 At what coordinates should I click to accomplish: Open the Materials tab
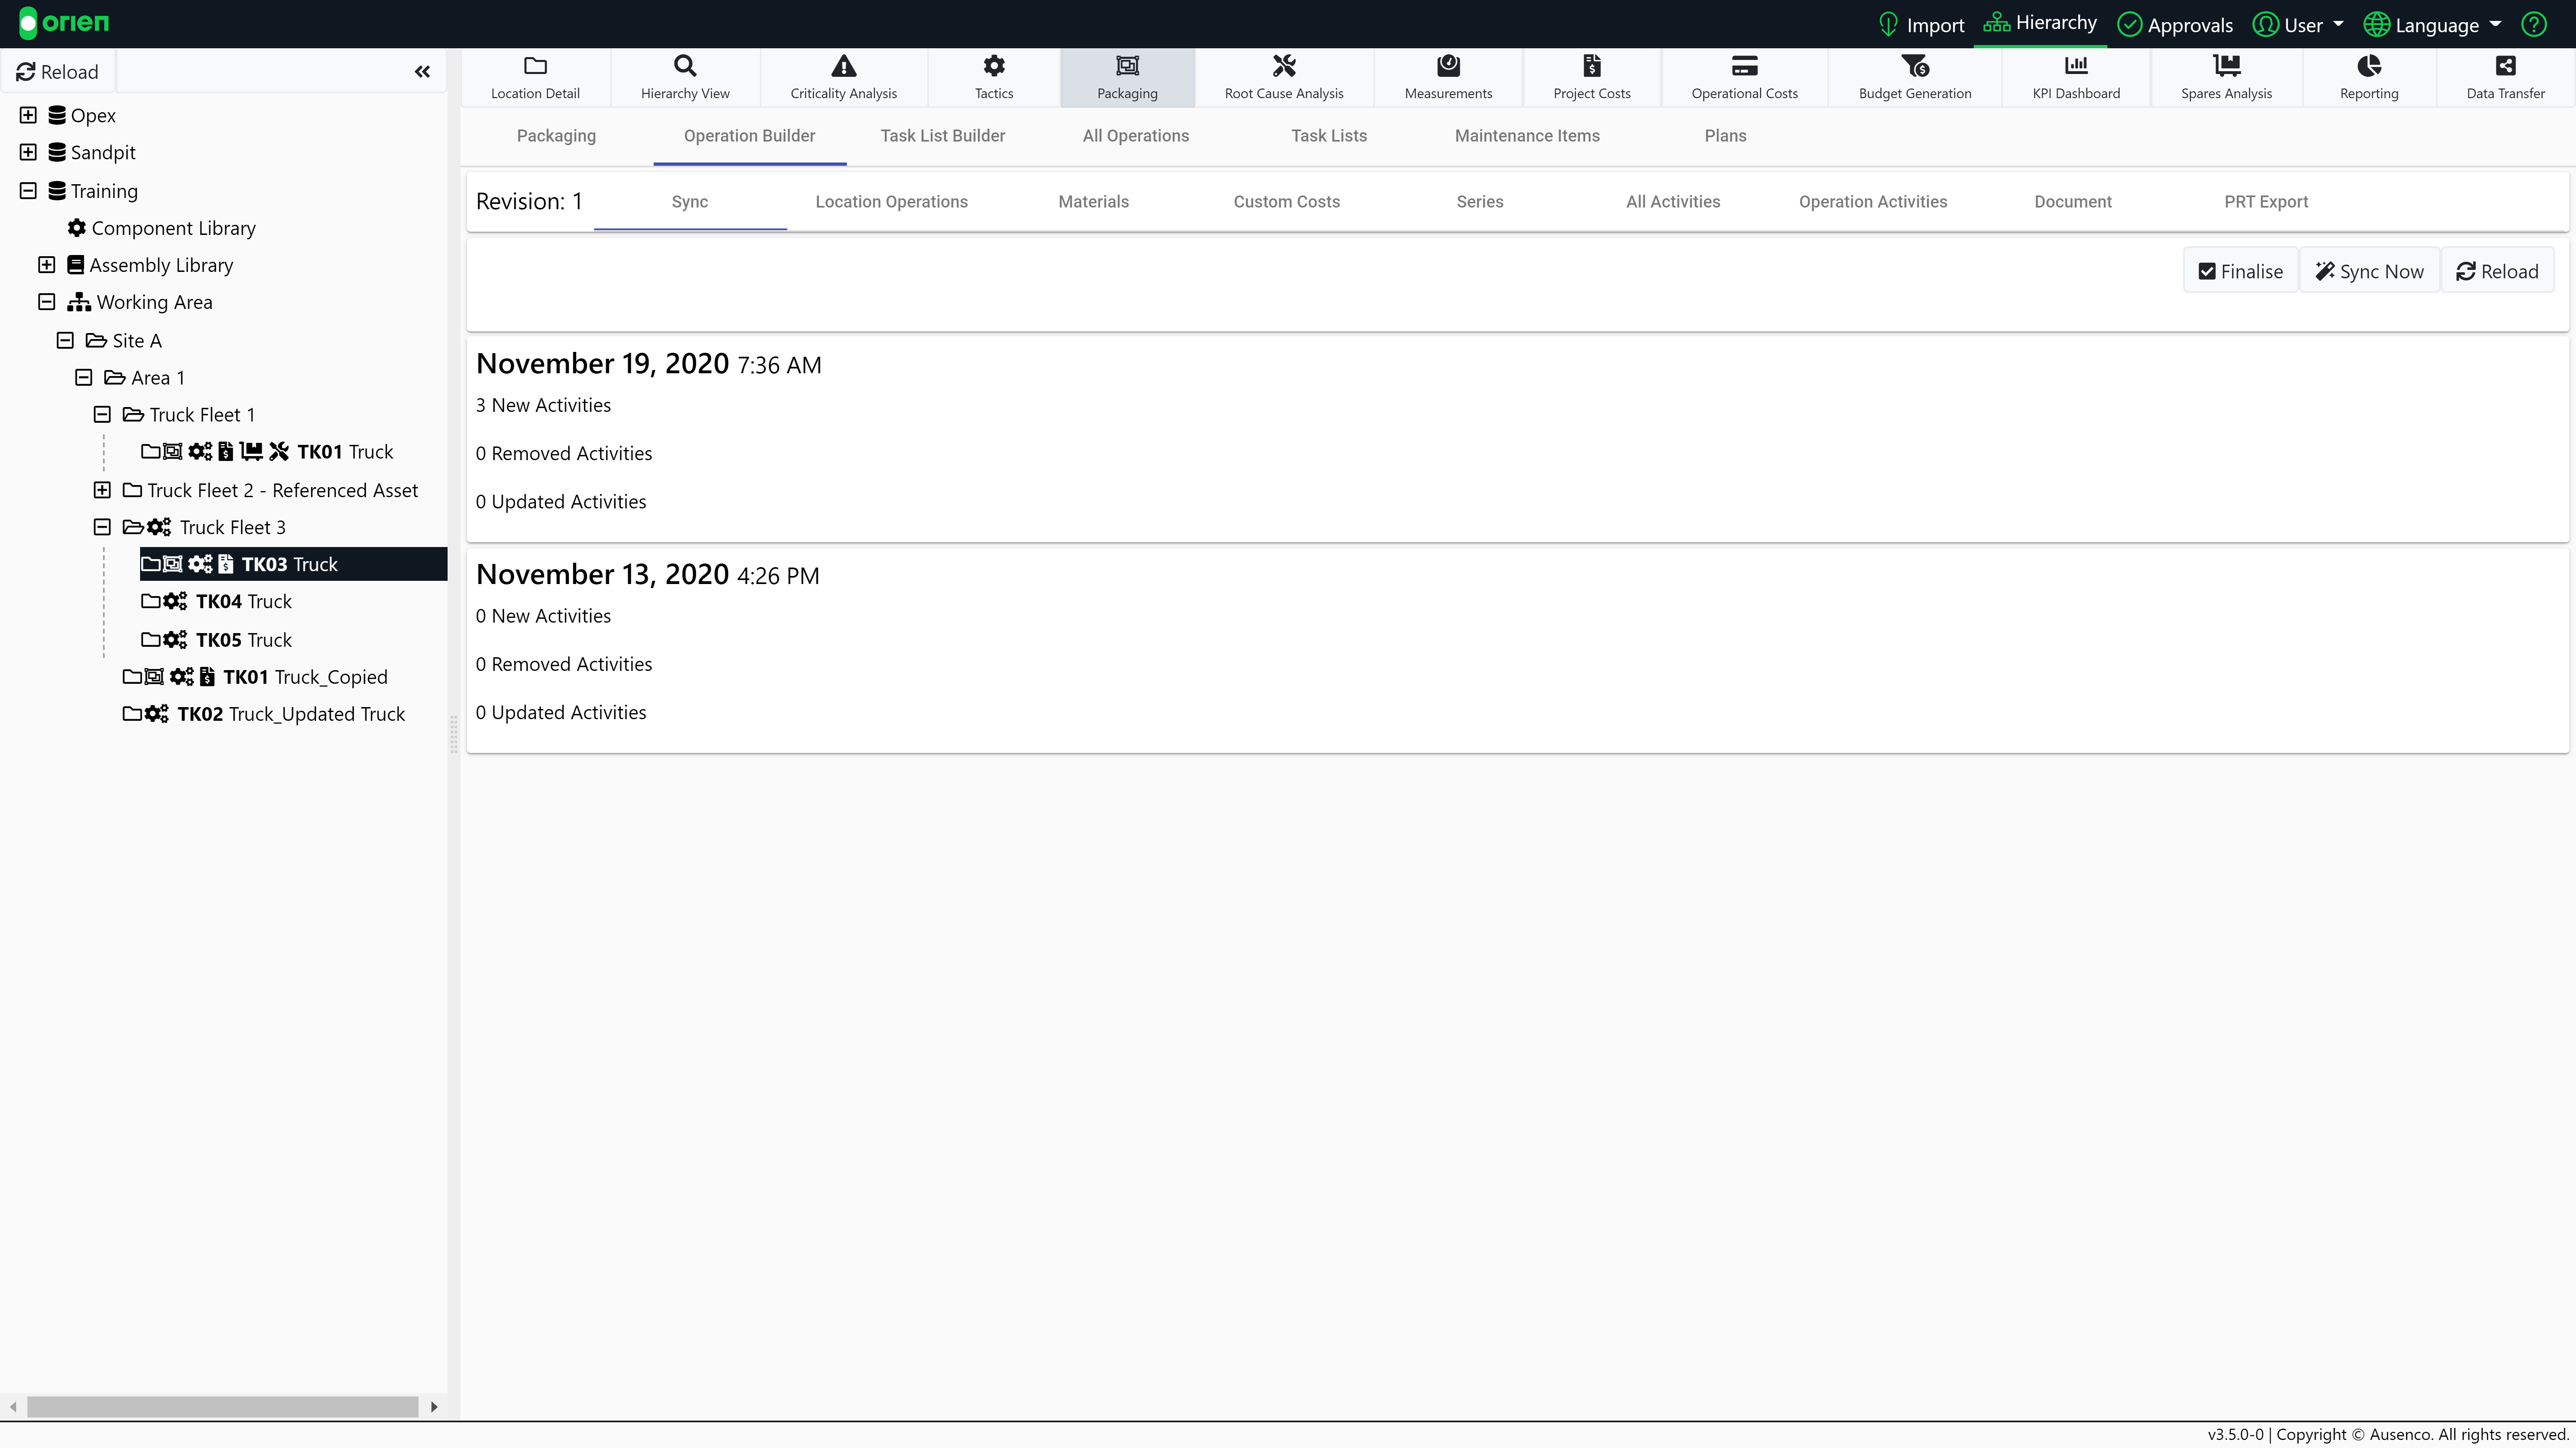tap(1093, 202)
